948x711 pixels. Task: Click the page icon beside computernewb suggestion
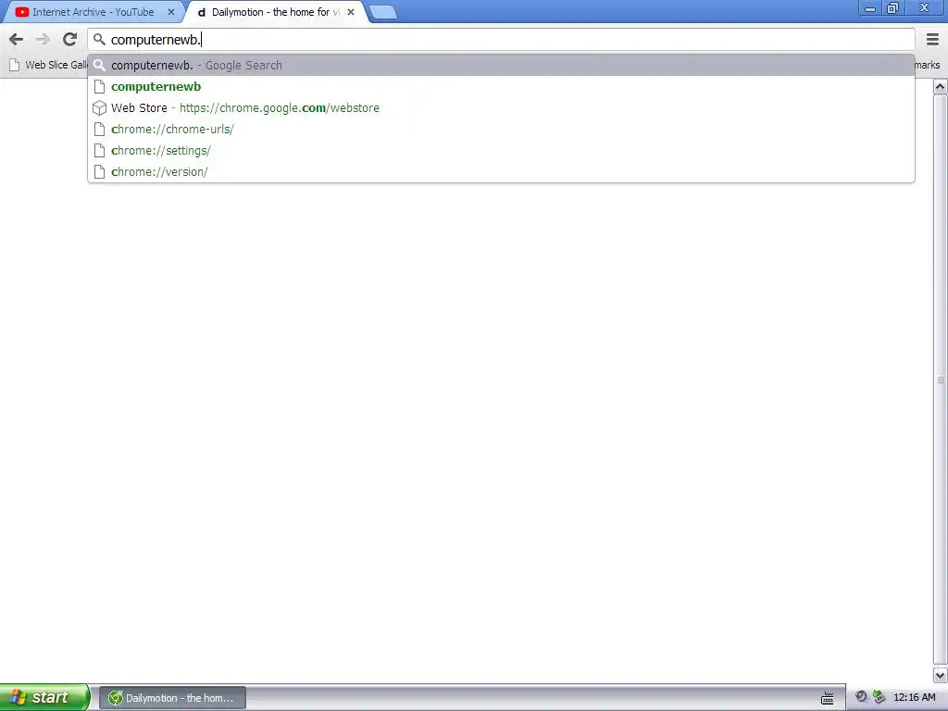100,86
